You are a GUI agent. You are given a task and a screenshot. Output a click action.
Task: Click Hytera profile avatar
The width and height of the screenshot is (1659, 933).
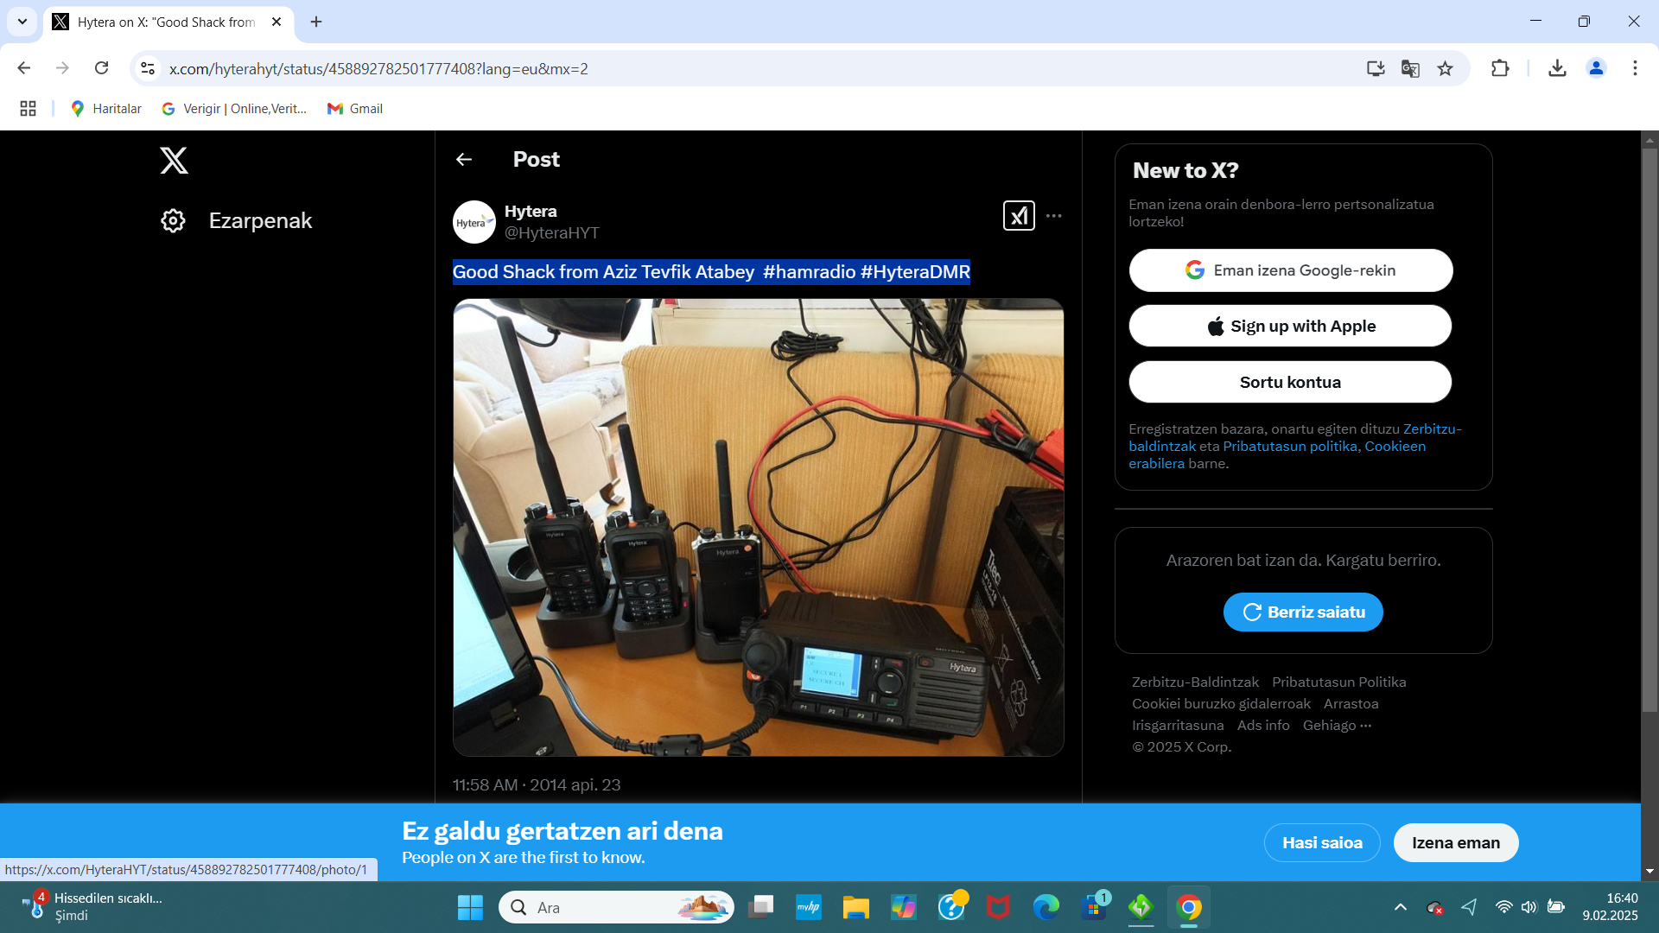[x=474, y=222]
